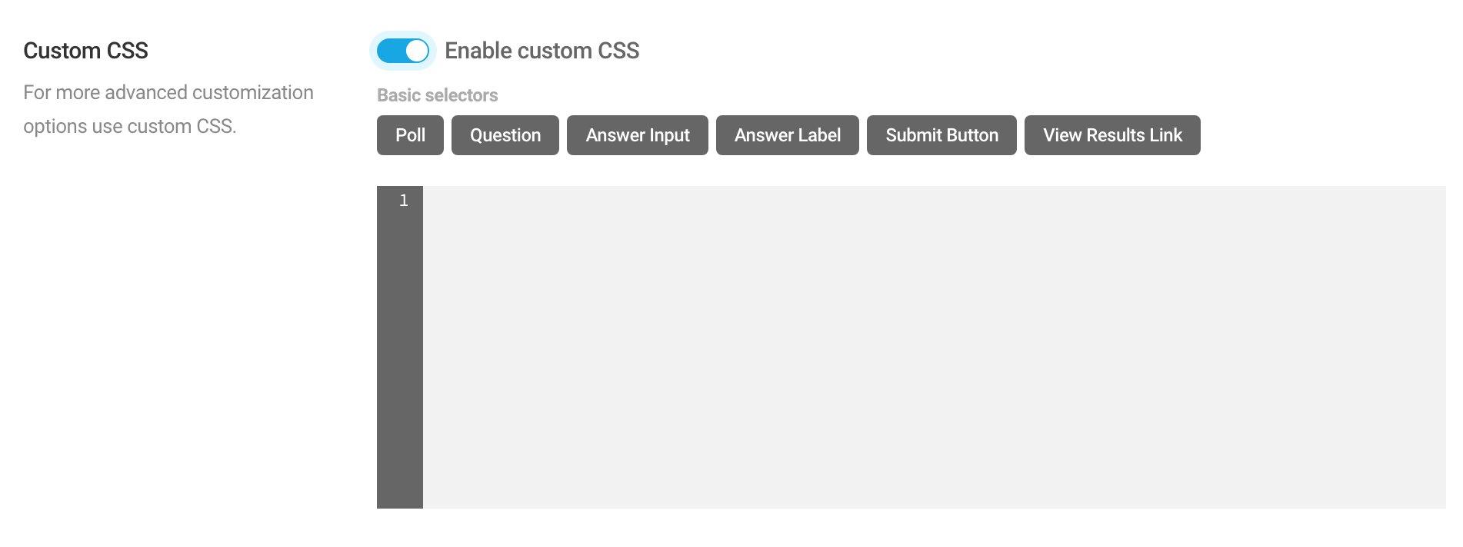Image resolution: width=1463 pixels, height=547 pixels.
Task: Click line number 1 in the editor gutter
Action: (x=403, y=201)
